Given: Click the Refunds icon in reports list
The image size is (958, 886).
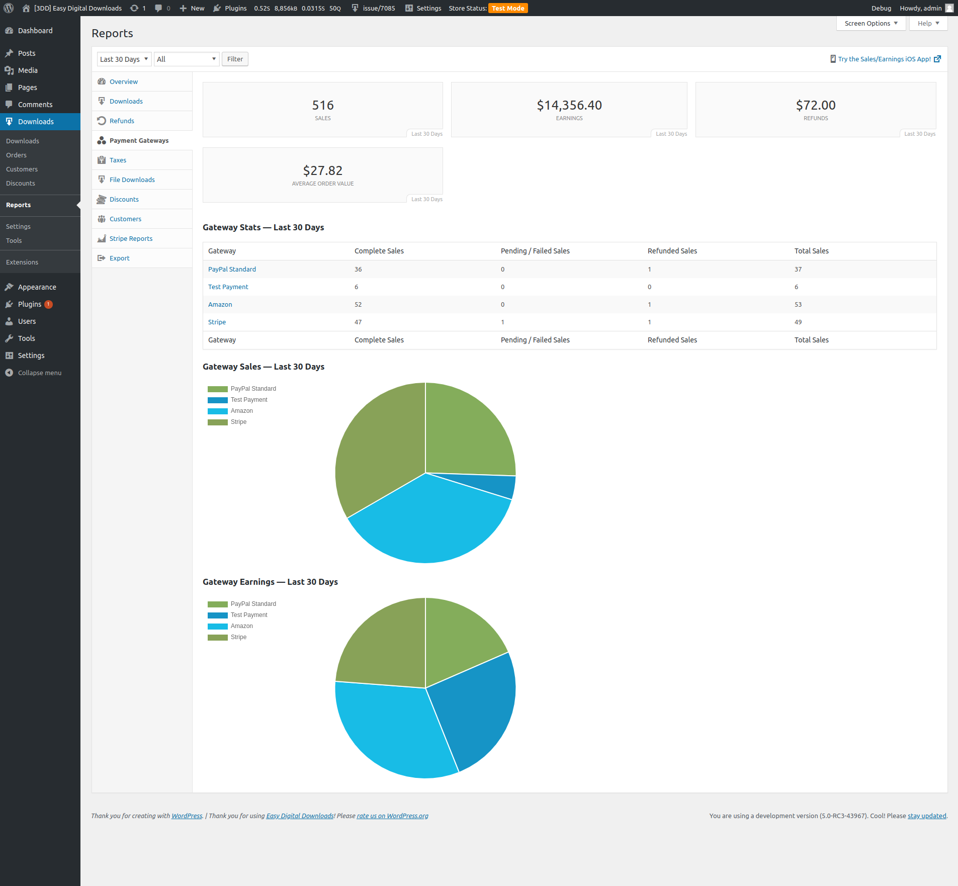Looking at the screenshot, I should click(102, 121).
